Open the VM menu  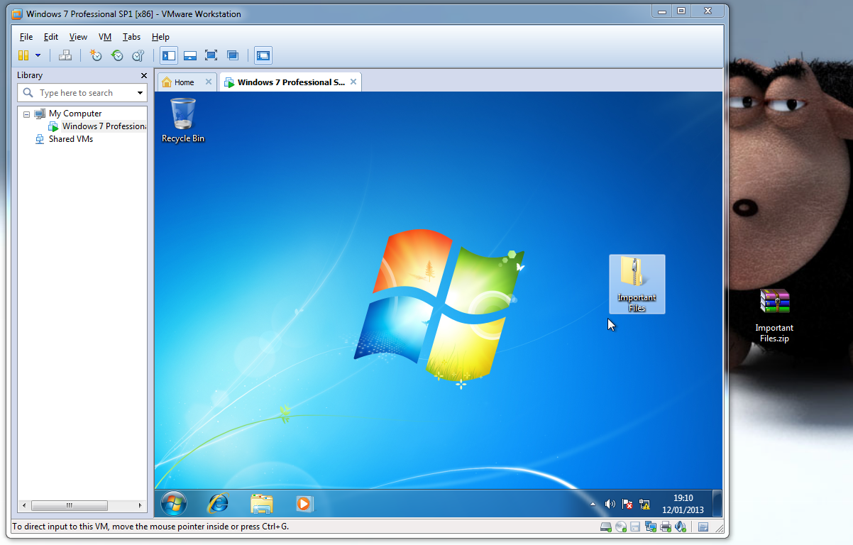105,37
